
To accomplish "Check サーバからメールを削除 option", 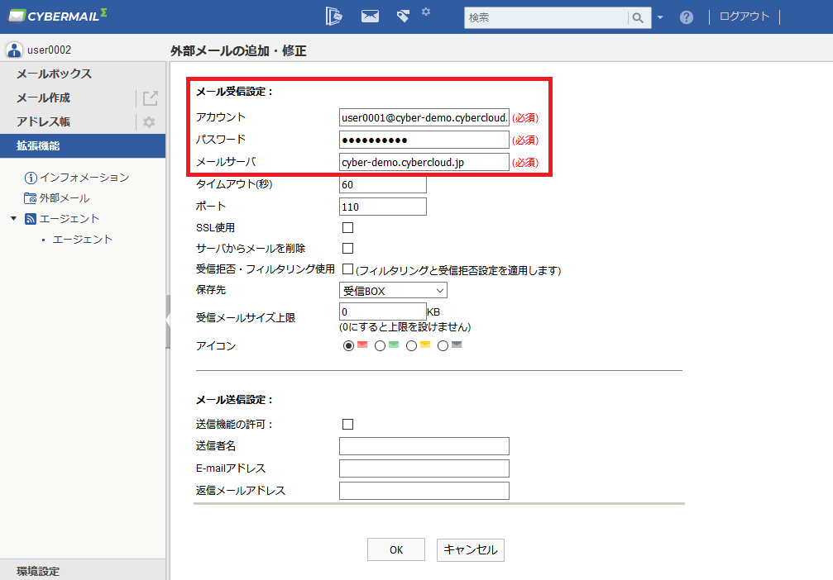I will coord(348,249).
